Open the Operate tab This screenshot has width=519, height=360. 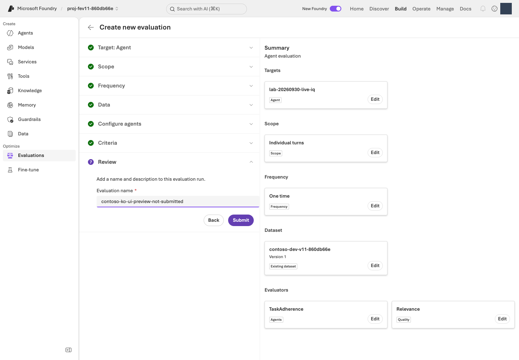(421, 9)
